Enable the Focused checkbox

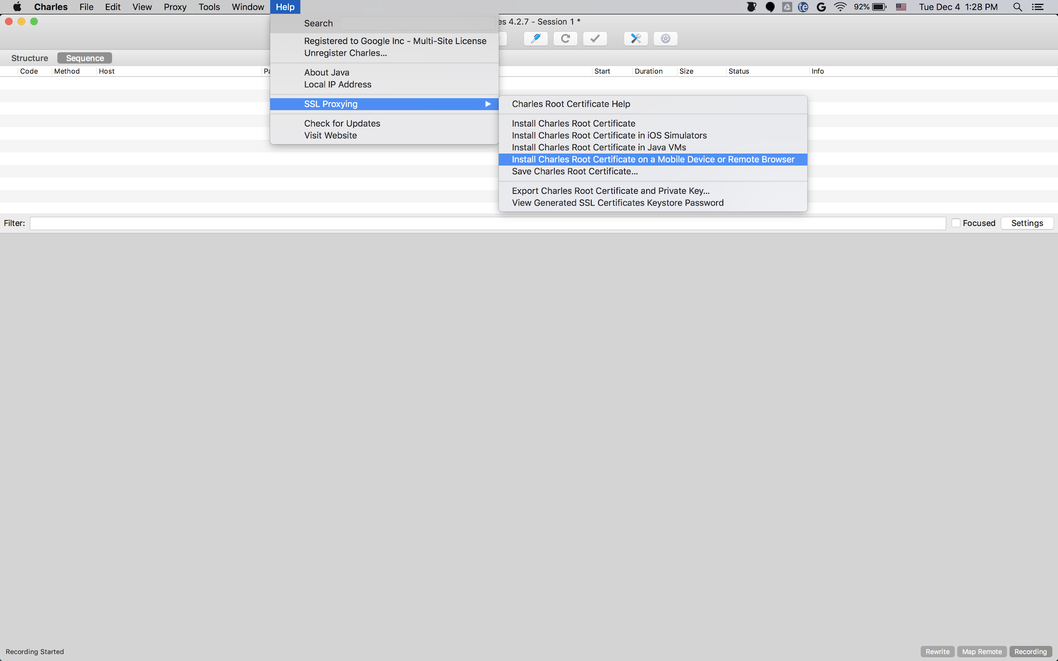[x=956, y=223]
